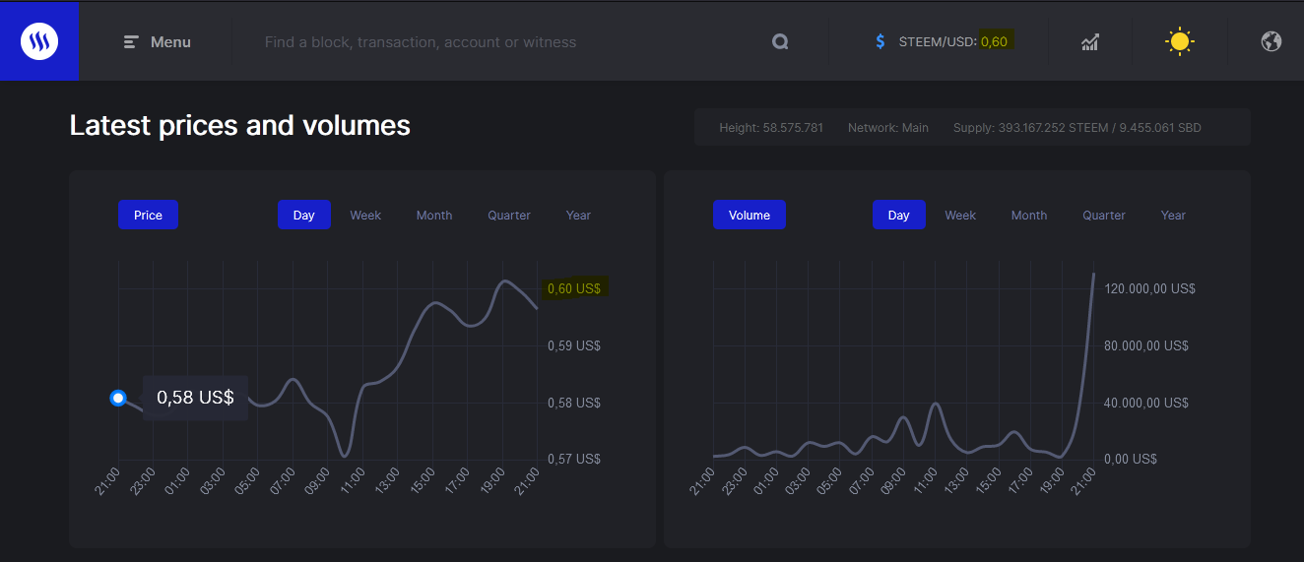Click the Volume chart button
Viewport: 1304px width, 562px height.
749,216
